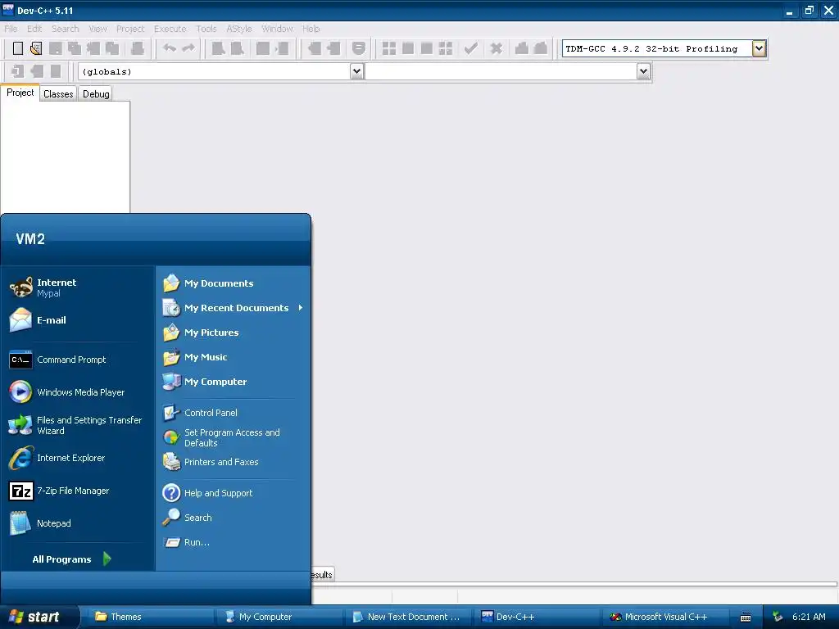Click the Compile four-squares toolbar icon
839x629 pixels.
[389, 48]
